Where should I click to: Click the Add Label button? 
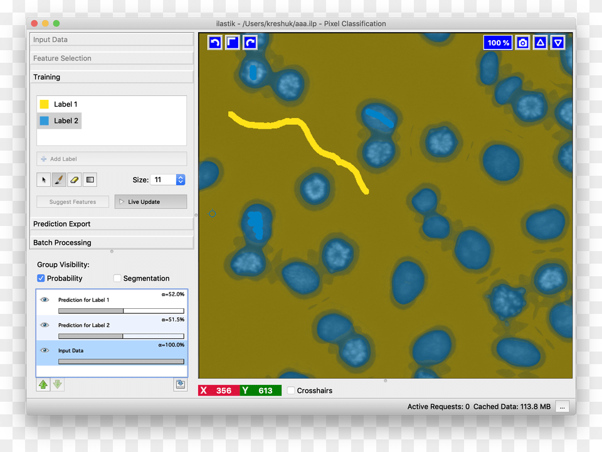[x=112, y=159]
